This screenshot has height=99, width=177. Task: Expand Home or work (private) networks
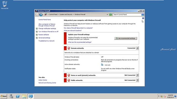coord(137,75)
